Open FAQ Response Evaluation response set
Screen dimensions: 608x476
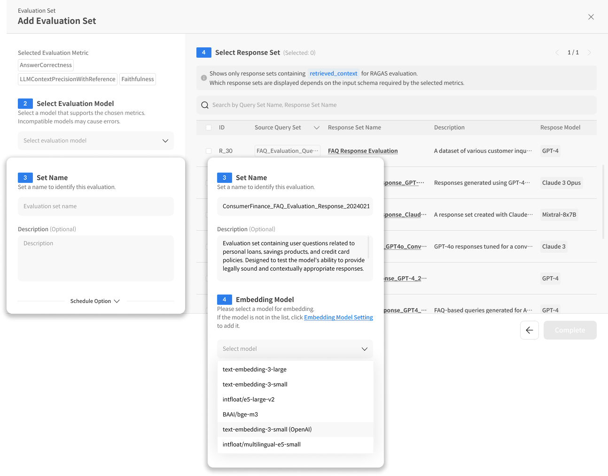pyautogui.click(x=362, y=151)
